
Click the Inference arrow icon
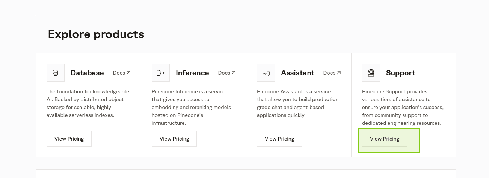[161, 73]
